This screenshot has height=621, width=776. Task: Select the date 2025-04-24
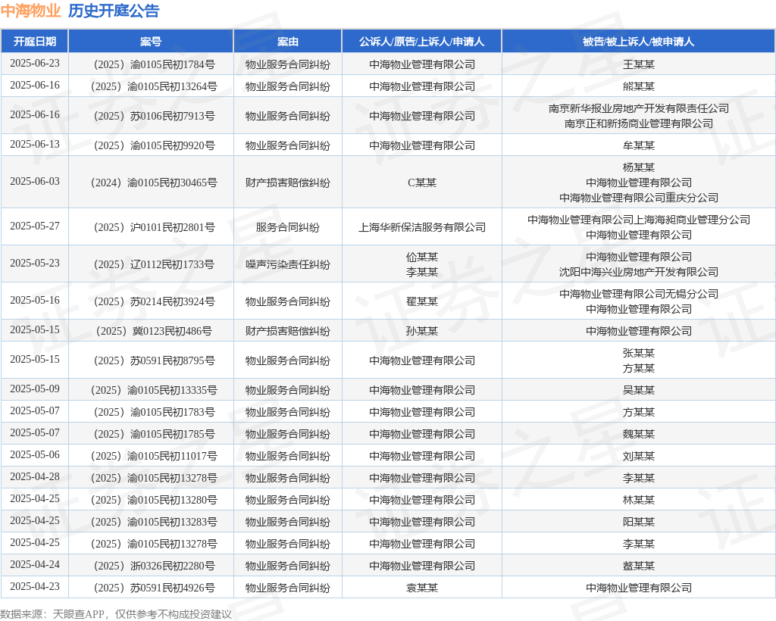click(35, 564)
